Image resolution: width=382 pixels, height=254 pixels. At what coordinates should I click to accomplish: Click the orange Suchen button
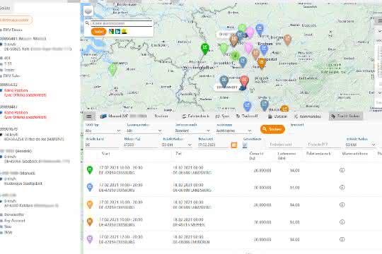(x=272, y=129)
